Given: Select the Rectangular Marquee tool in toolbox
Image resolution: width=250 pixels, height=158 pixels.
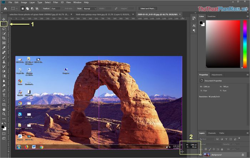Looking at the screenshot, I should point(4,24).
